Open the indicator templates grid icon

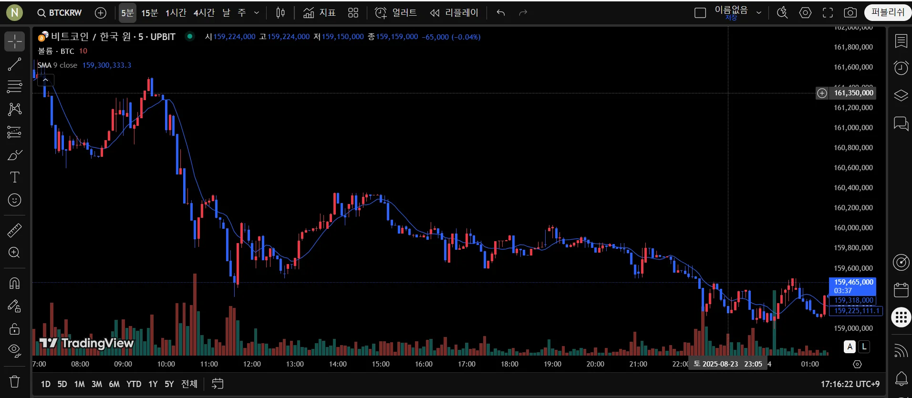coord(353,13)
